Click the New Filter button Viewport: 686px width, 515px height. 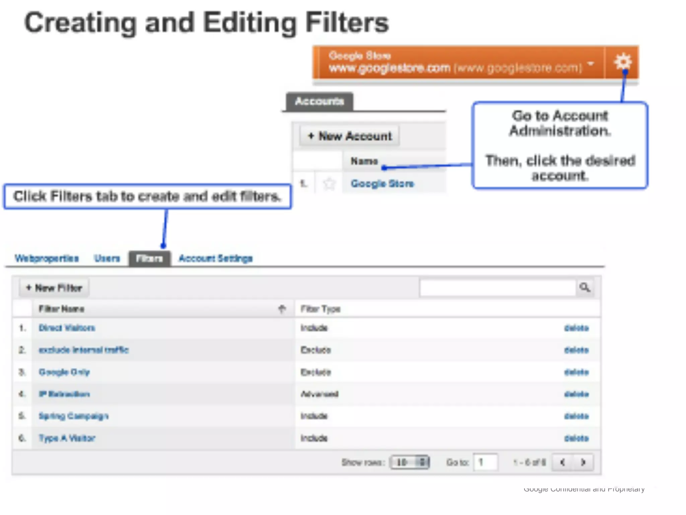click(54, 288)
